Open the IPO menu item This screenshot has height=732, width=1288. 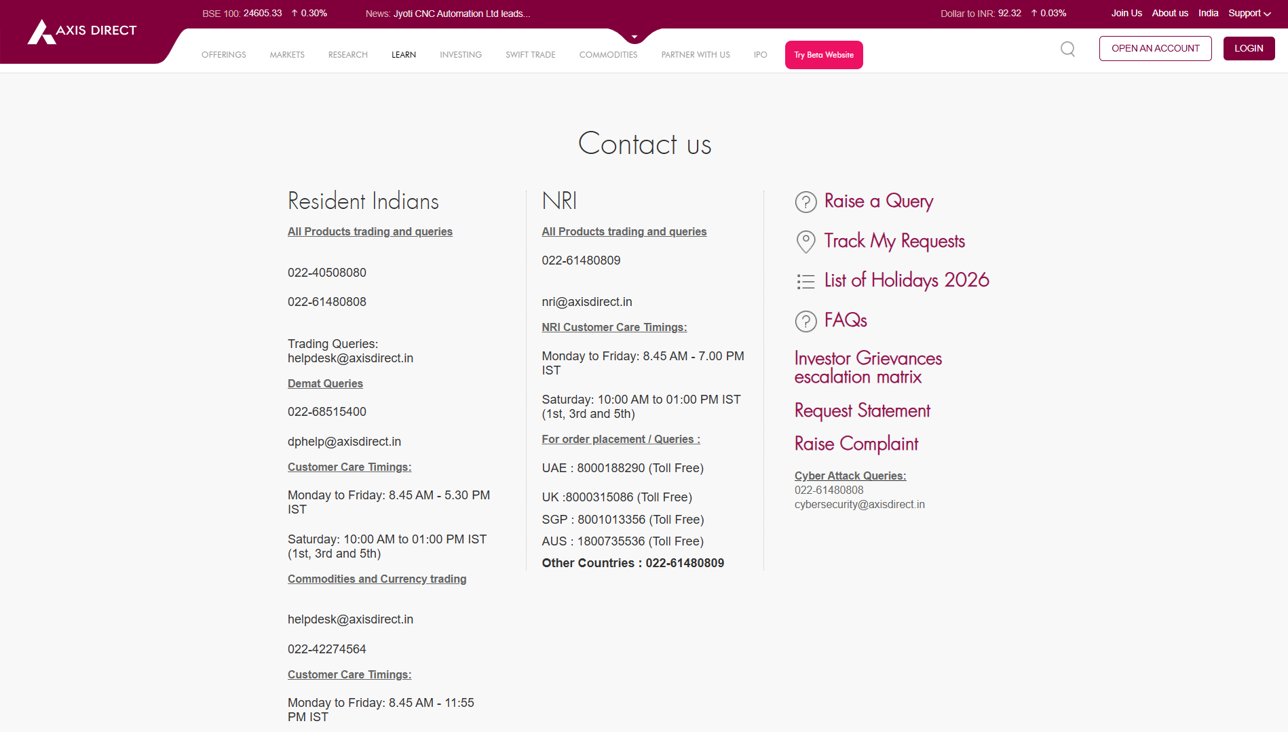click(761, 55)
